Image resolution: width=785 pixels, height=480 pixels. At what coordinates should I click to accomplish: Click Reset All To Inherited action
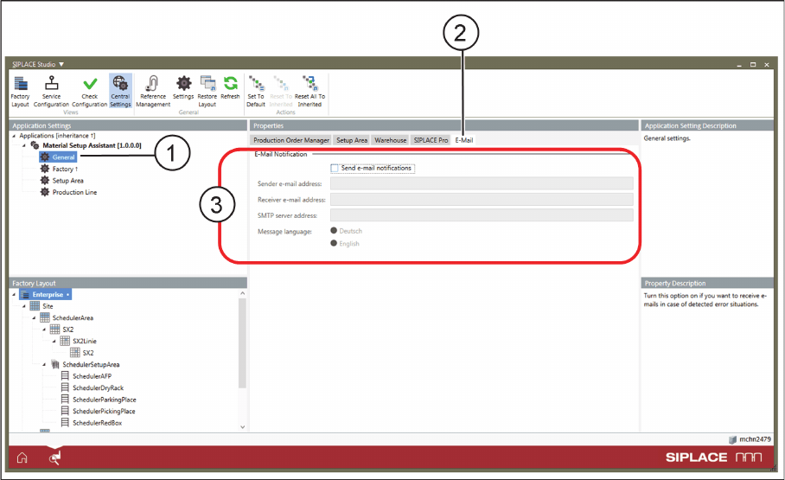(310, 91)
